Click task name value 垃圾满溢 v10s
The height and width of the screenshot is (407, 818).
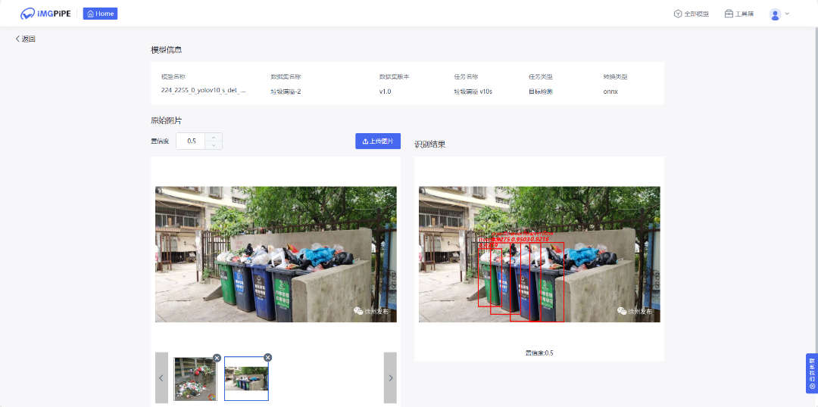click(x=473, y=92)
